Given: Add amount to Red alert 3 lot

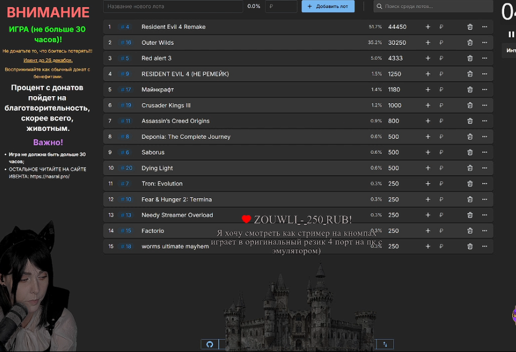Looking at the screenshot, I should coord(428,58).
